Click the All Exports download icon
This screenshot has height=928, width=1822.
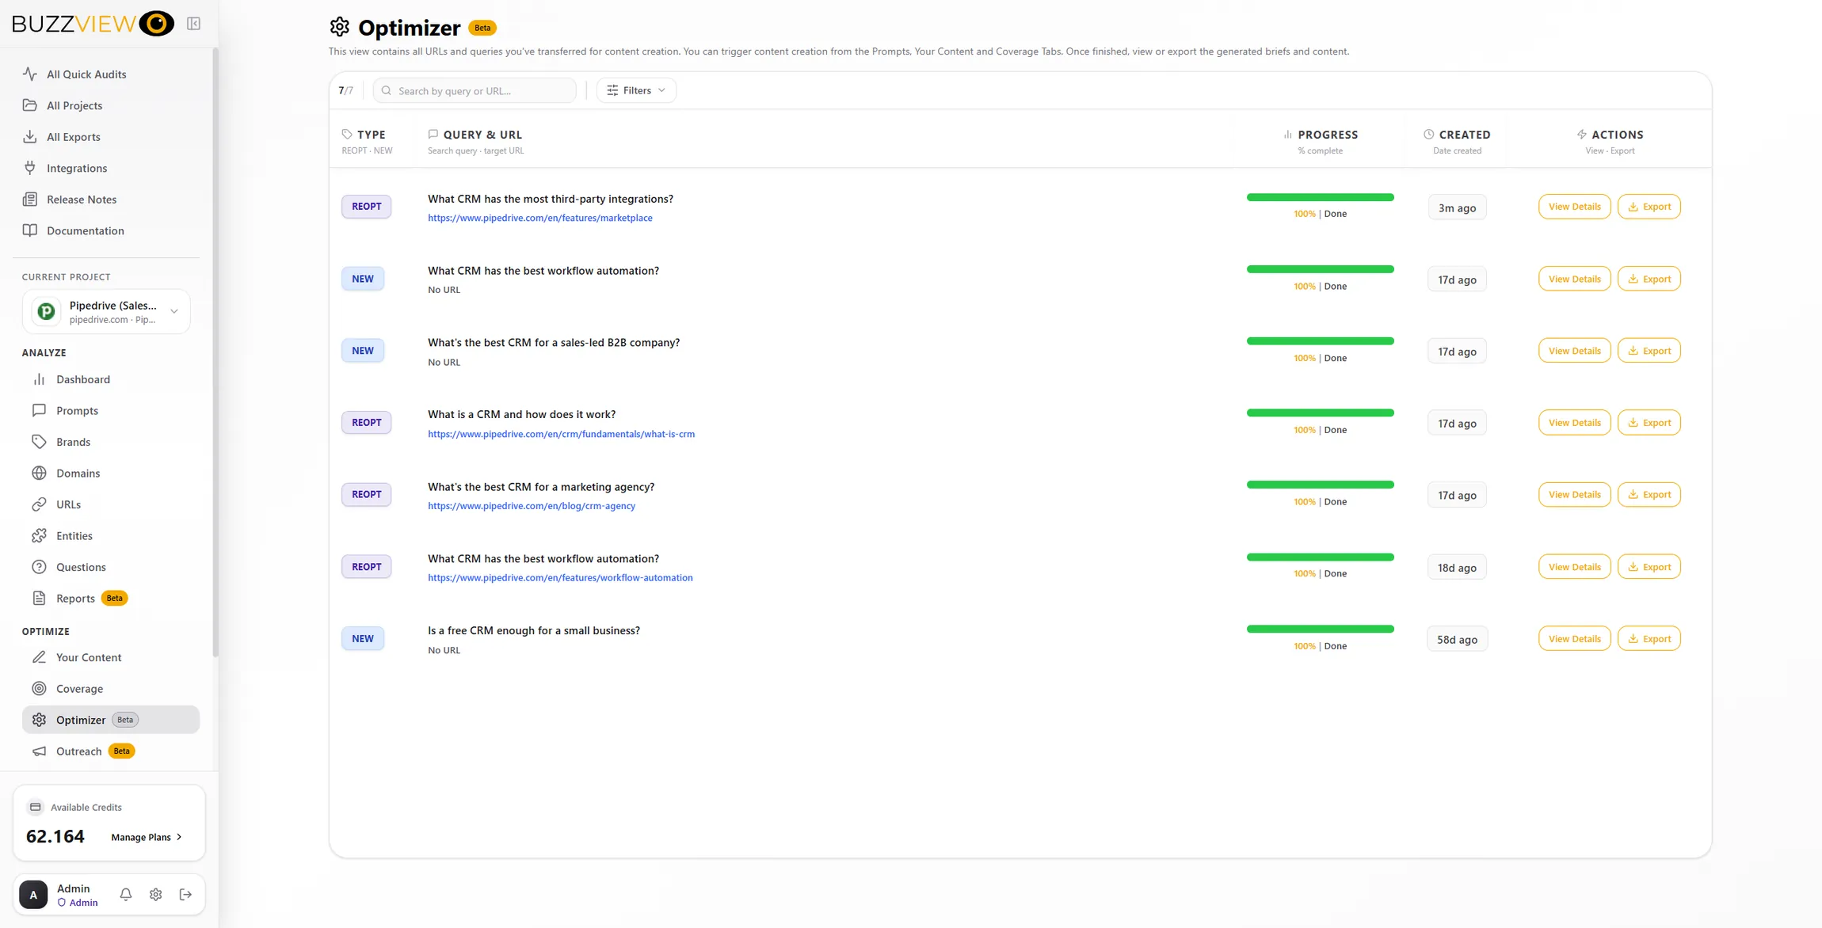(30, 136)
